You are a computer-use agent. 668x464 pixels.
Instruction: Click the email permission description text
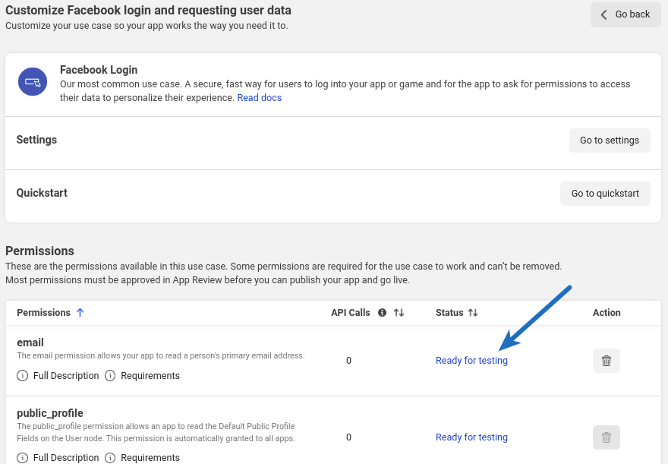click(161, 355)
